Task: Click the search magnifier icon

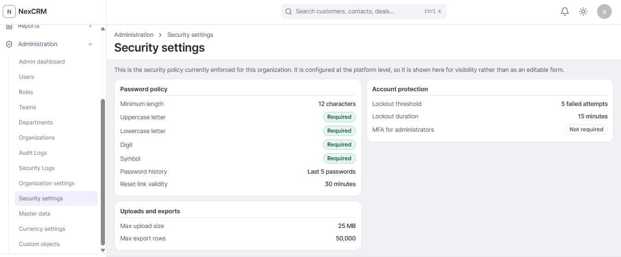Action: [x=289, y=12]
